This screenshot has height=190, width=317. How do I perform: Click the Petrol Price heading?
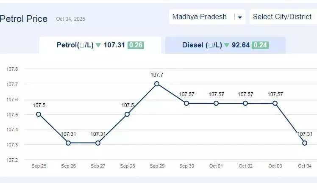(23, 19)
